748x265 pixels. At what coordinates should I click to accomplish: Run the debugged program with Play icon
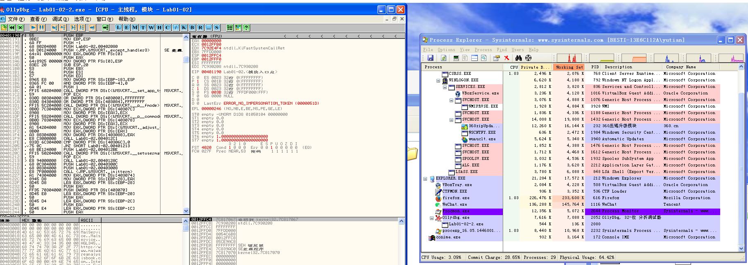pos(33,27)
